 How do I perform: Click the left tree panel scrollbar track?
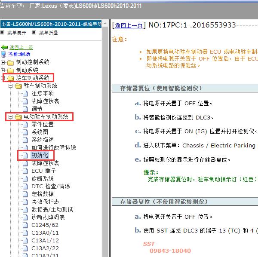(105, 142)
